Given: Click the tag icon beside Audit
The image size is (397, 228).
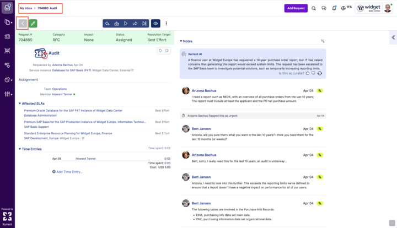Looking at the screenshot, I should click(x=160, y=51).
